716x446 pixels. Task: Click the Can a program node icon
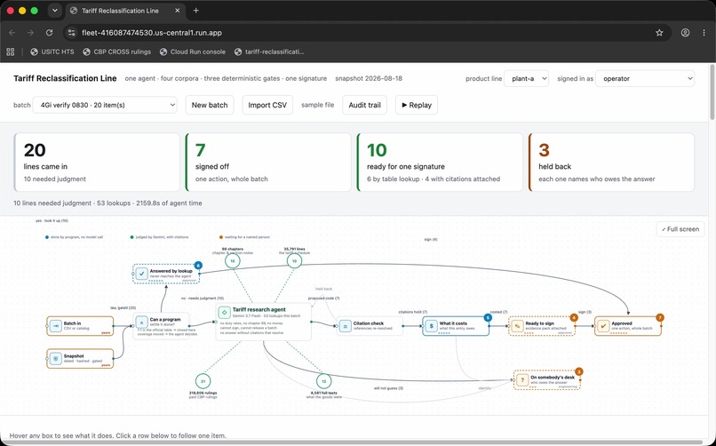point(141,322)
